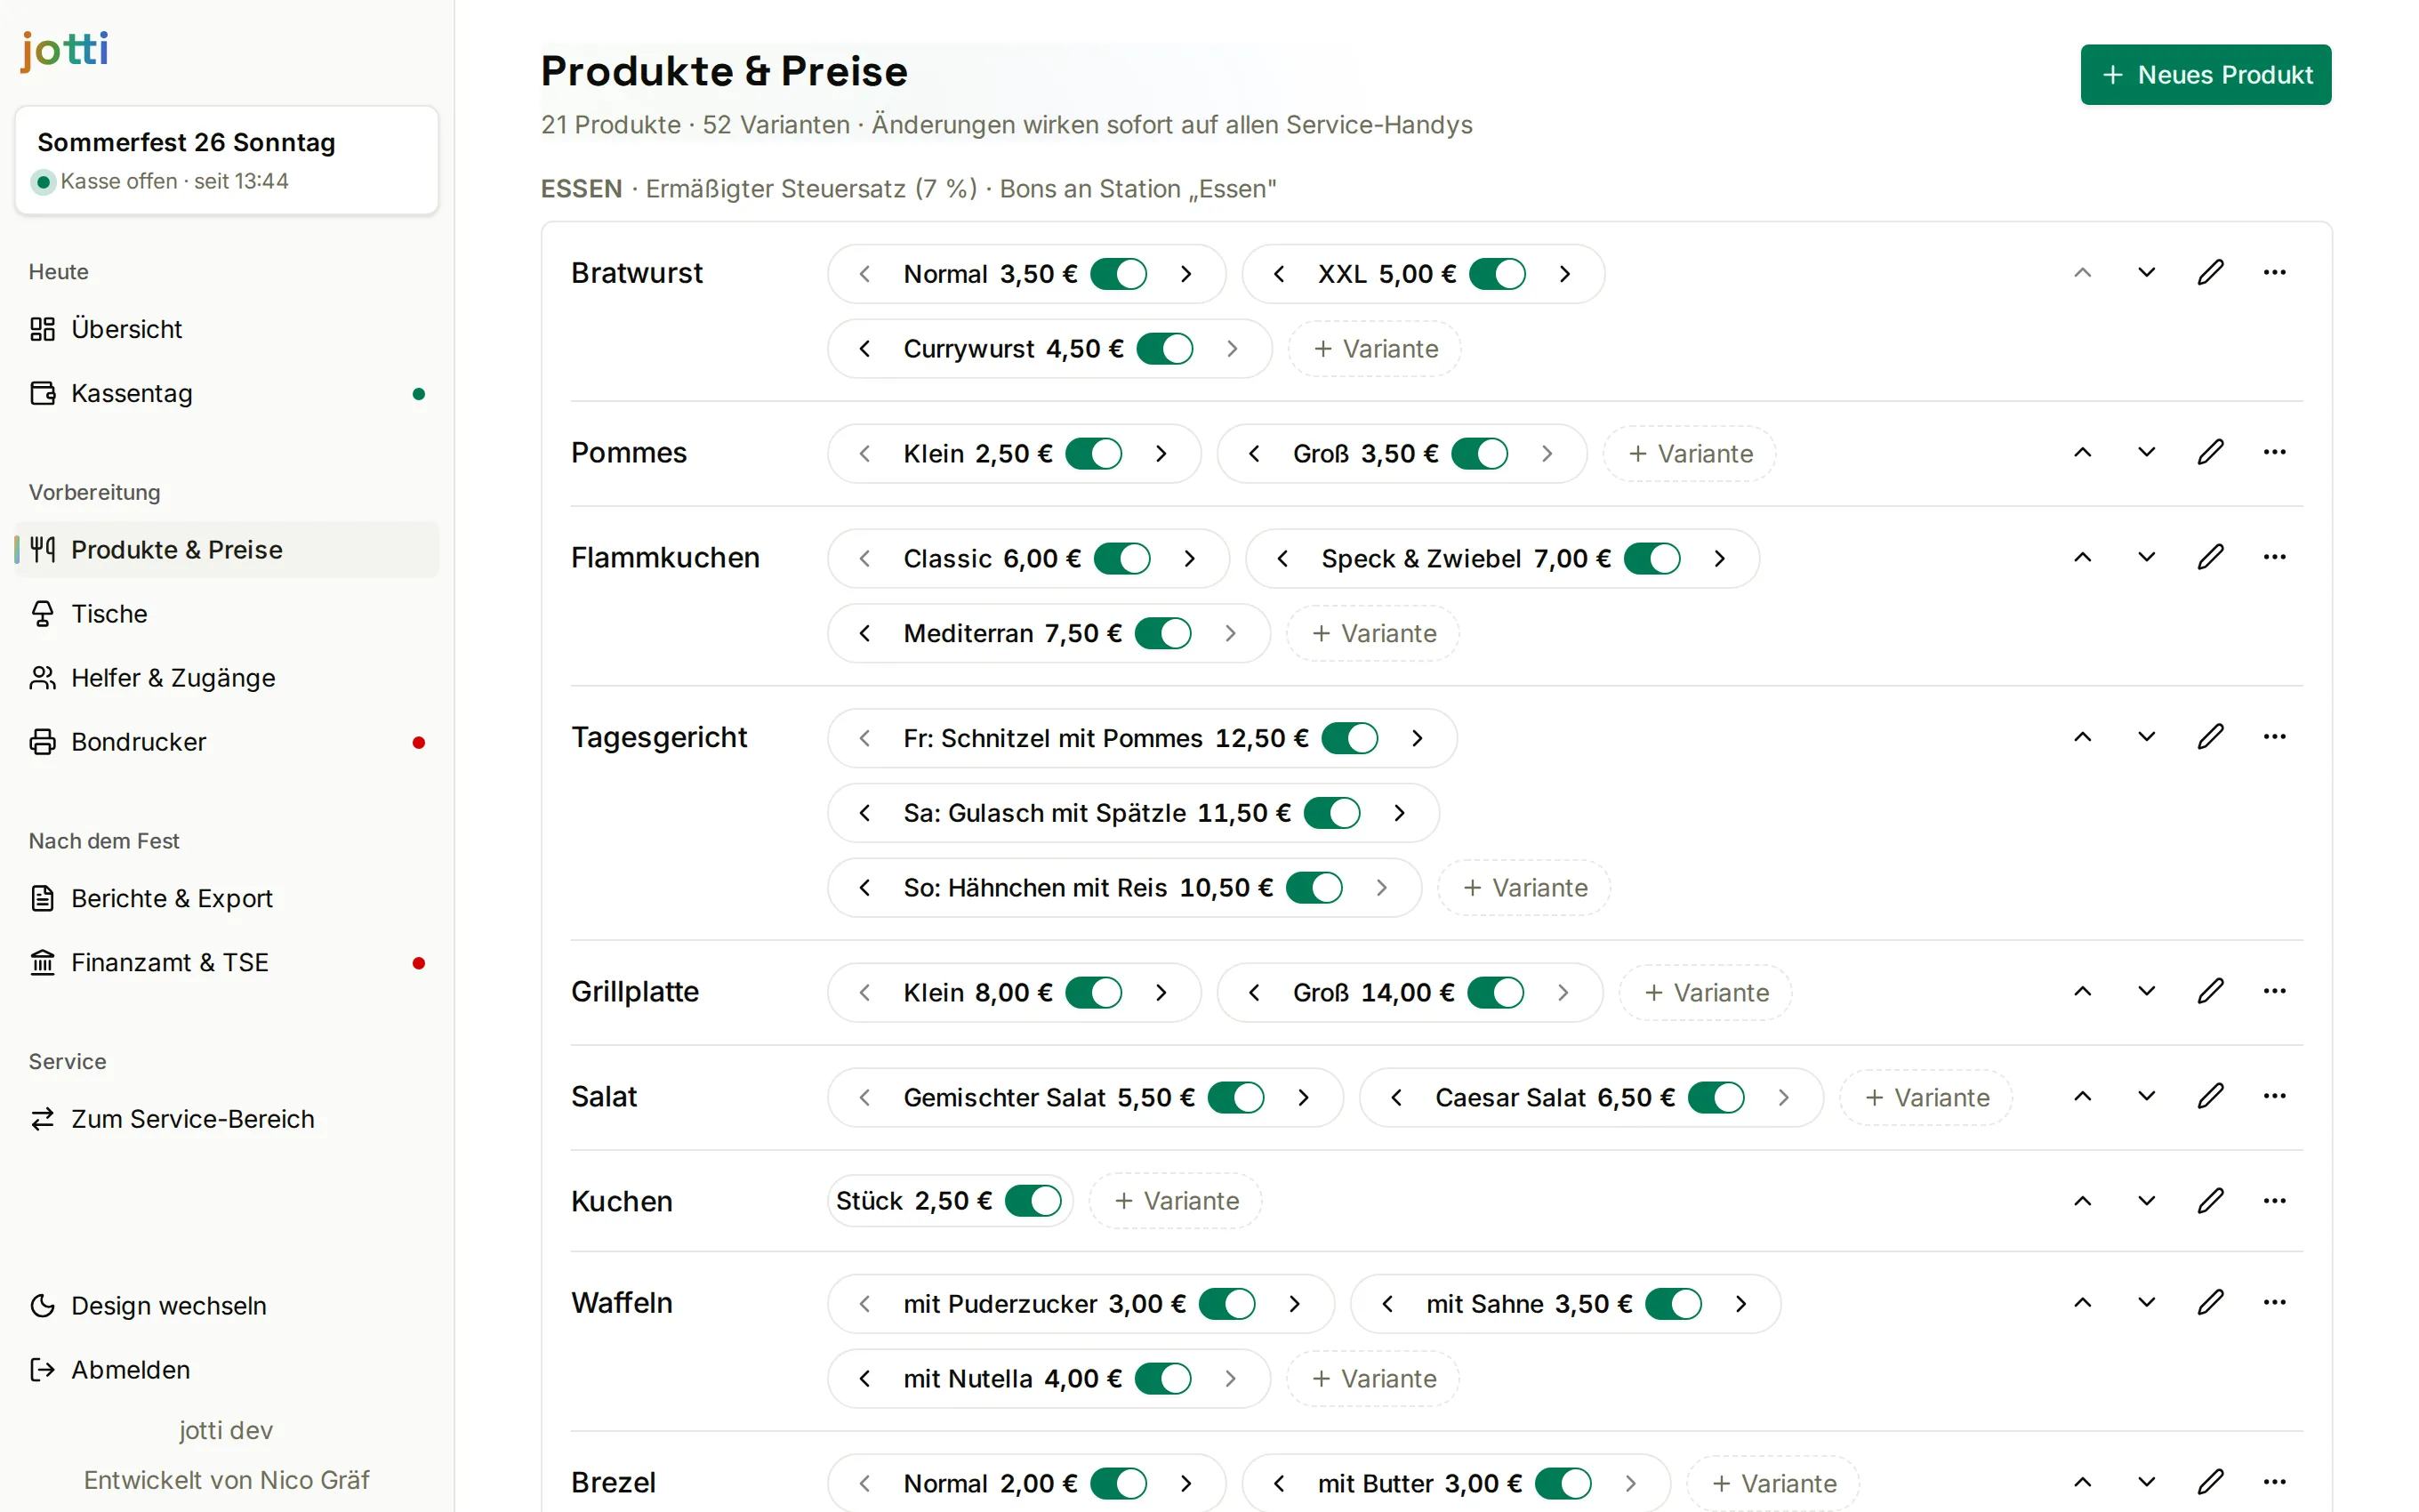Edit the Kuchen product

2210,1200
